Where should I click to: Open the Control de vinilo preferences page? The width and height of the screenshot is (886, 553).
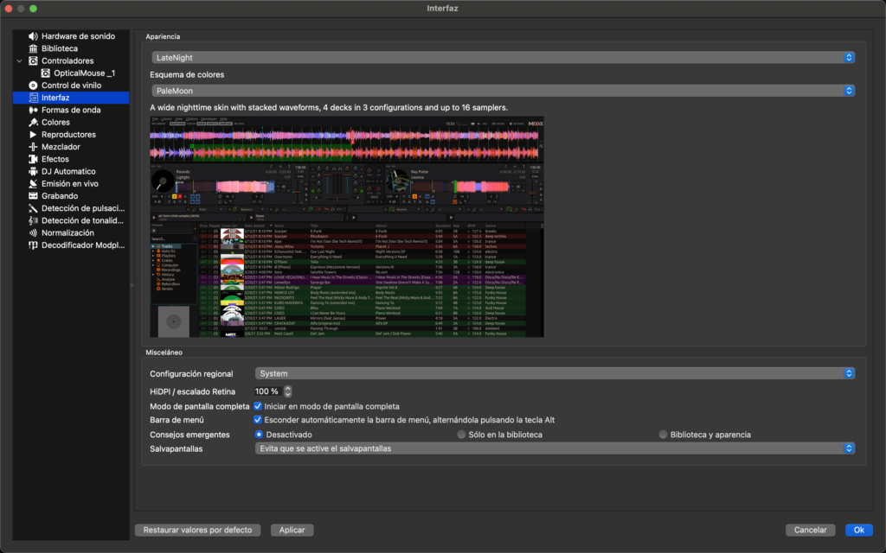[71, 86]
